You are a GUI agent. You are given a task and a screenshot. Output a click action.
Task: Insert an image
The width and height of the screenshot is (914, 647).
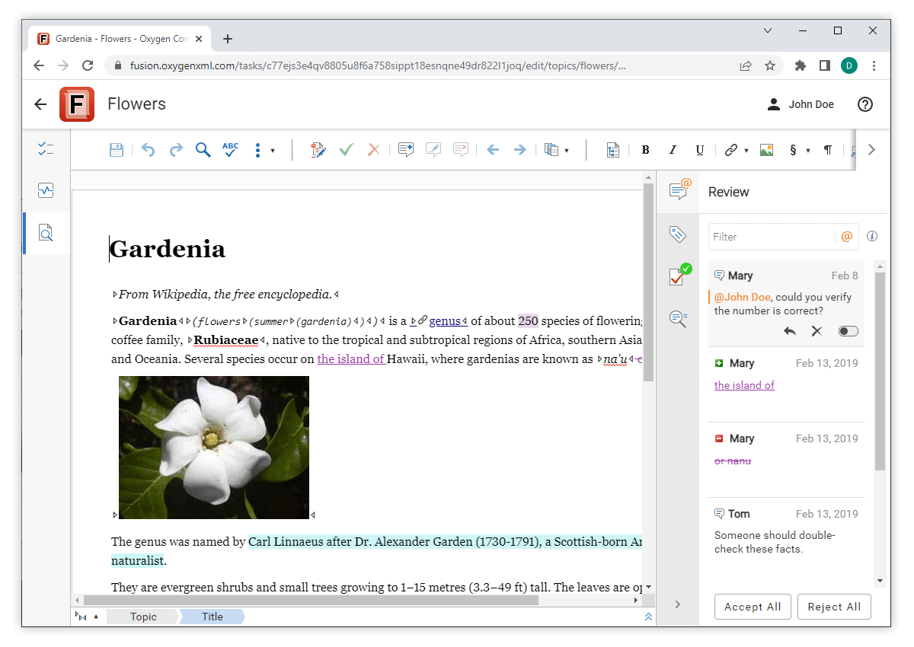[x=766, y=150]
